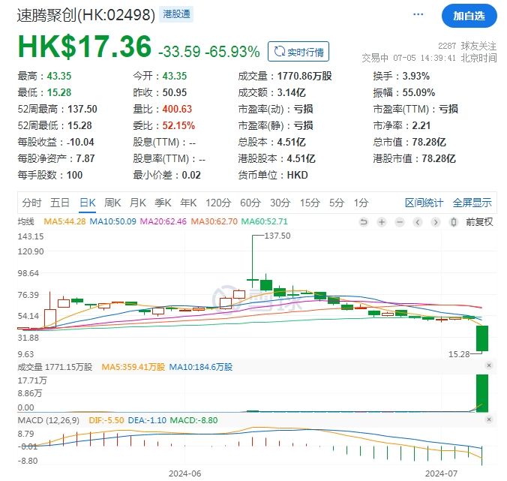Viewport: 507px width, 481px height.
Task: Click the volume MA5:359.41万股 label
Action: point(133,367)
